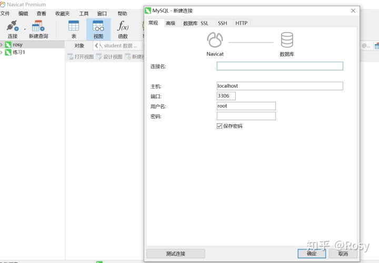Viewport: 379px width, 263px height.
Task: Click the tab scroll-left arrow near student tab
Action: (x=96, y=46)
